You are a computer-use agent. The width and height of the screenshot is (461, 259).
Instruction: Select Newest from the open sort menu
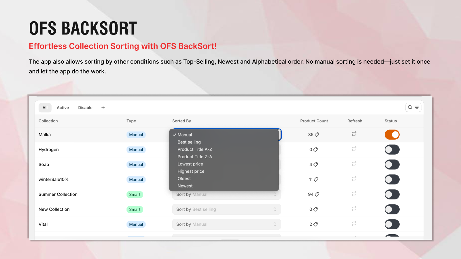tap(185, 186)
